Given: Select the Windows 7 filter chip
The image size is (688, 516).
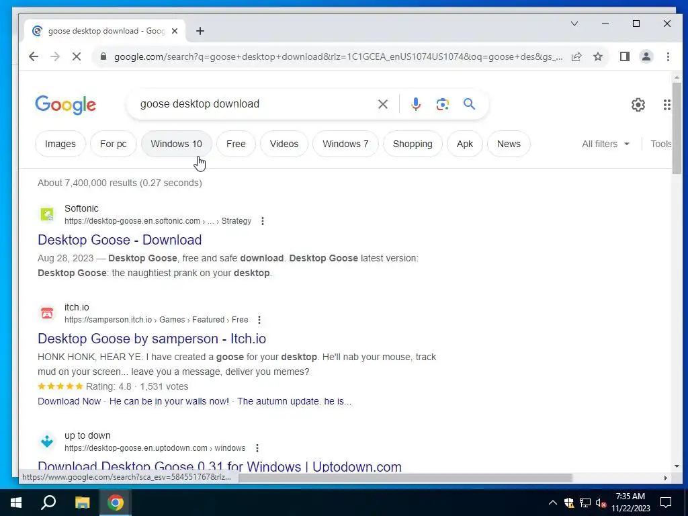Looking at the screenshot, I should (345, 144).
